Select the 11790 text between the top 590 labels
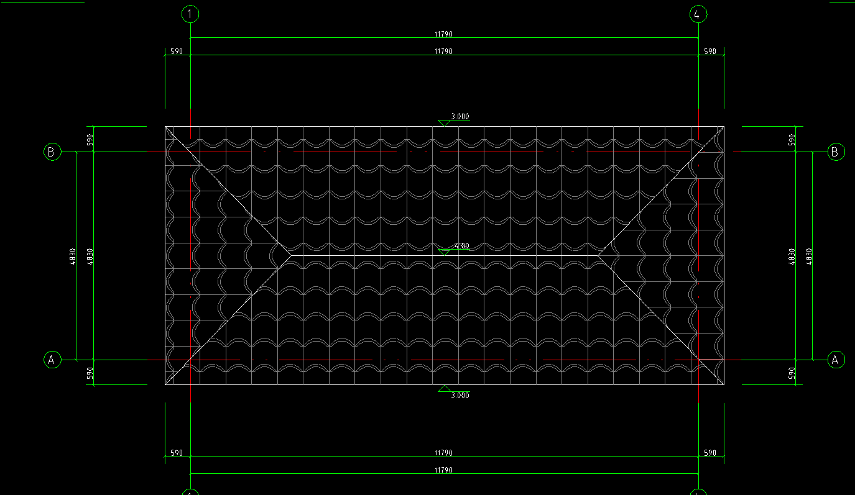The height and width of the screenshot is (495, 855). 443,52
